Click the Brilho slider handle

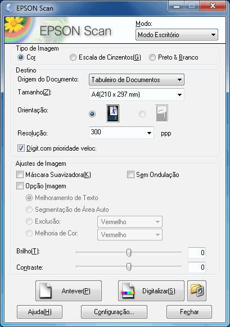(x=129, y=252)
